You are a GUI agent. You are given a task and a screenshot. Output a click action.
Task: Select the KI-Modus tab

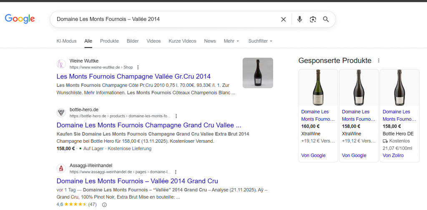pyautogui.click(x=66, y=41)
